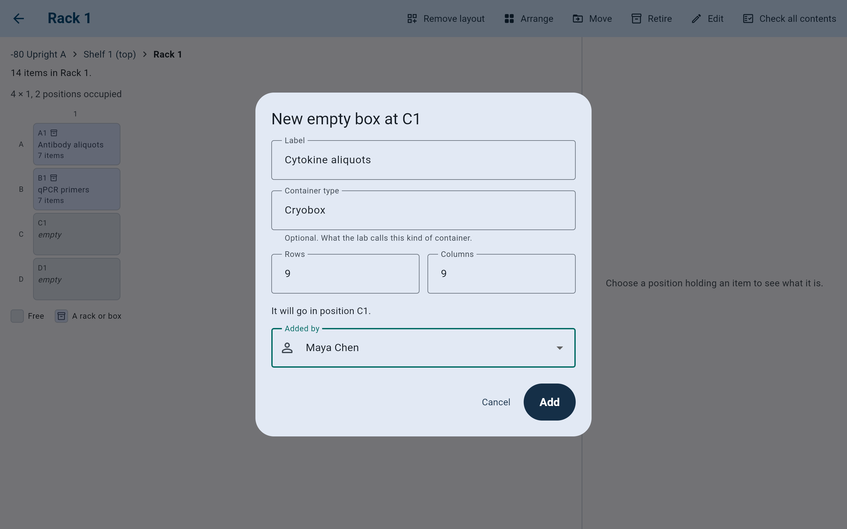The image size is (847, 529).
Task: Click the Columns field
Action: point(501,274)
